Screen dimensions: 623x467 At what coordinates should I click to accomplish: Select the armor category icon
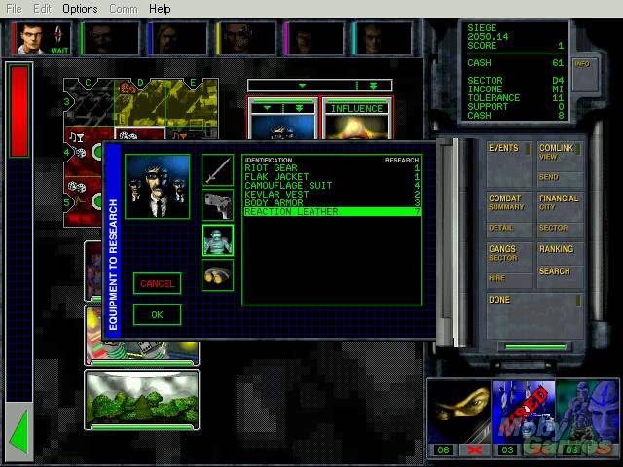click(218, 240)
